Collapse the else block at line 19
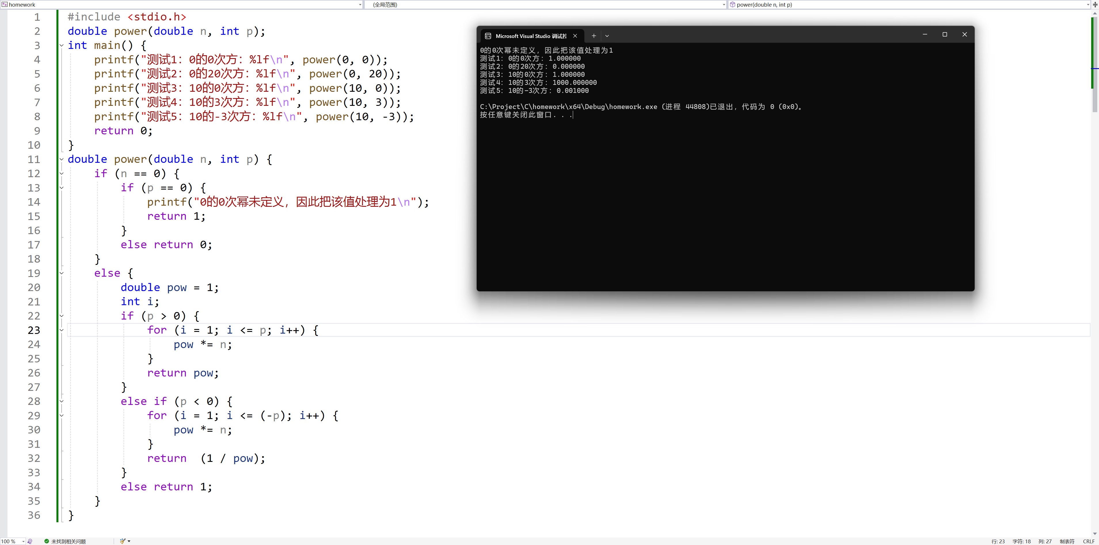 61,273
